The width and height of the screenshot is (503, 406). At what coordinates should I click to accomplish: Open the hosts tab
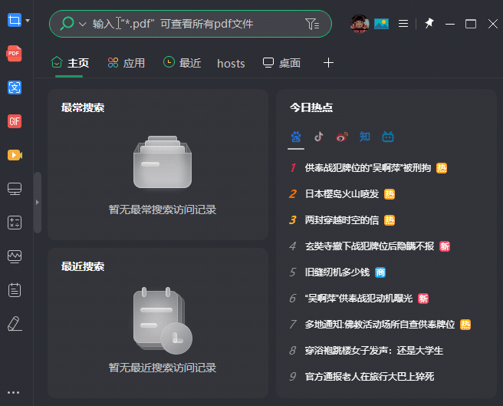[x=231, y=63]
